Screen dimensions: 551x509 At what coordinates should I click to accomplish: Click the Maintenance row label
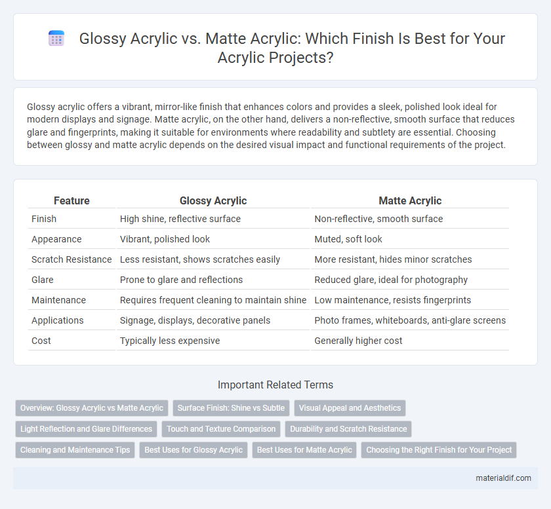tap(58, 300)
